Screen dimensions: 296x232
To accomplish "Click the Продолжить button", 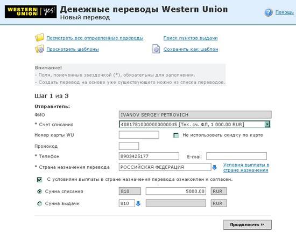I will coord(248,224).
